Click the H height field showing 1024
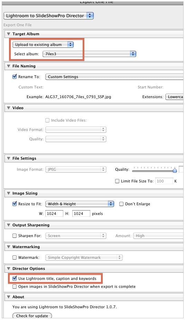Viewport: 185px width, 320px height. click(81, 214)
